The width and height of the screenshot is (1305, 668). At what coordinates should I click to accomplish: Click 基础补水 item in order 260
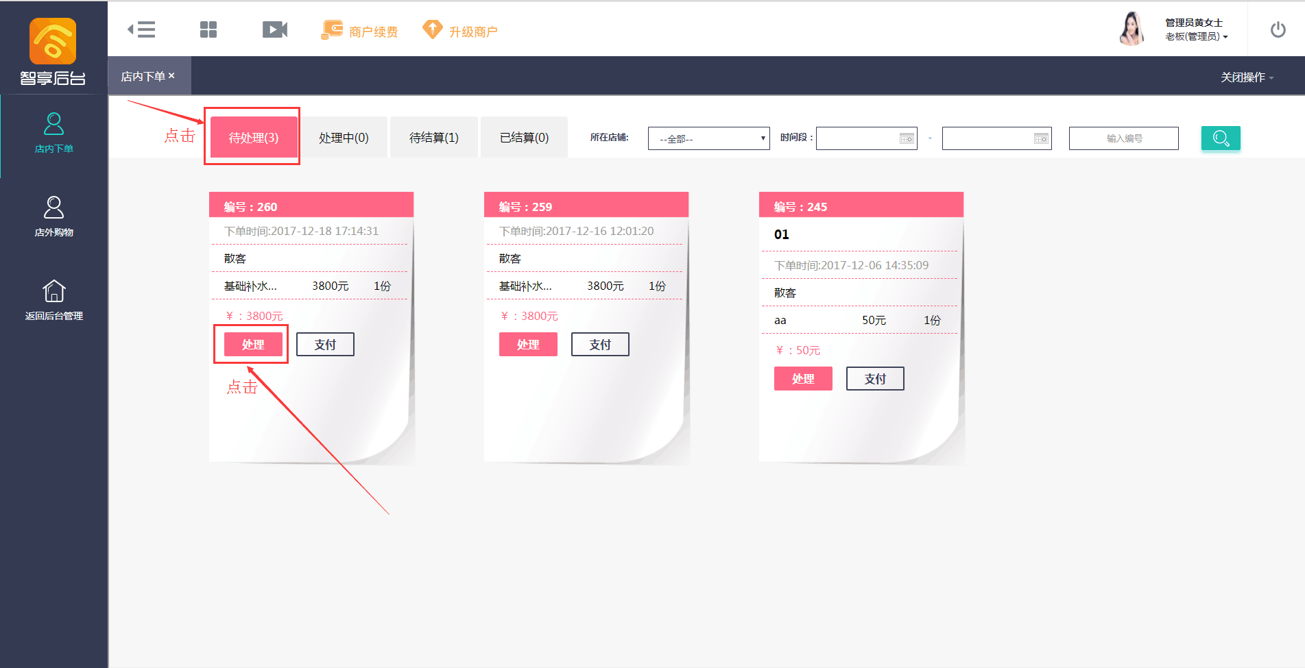tap(250, 286)
